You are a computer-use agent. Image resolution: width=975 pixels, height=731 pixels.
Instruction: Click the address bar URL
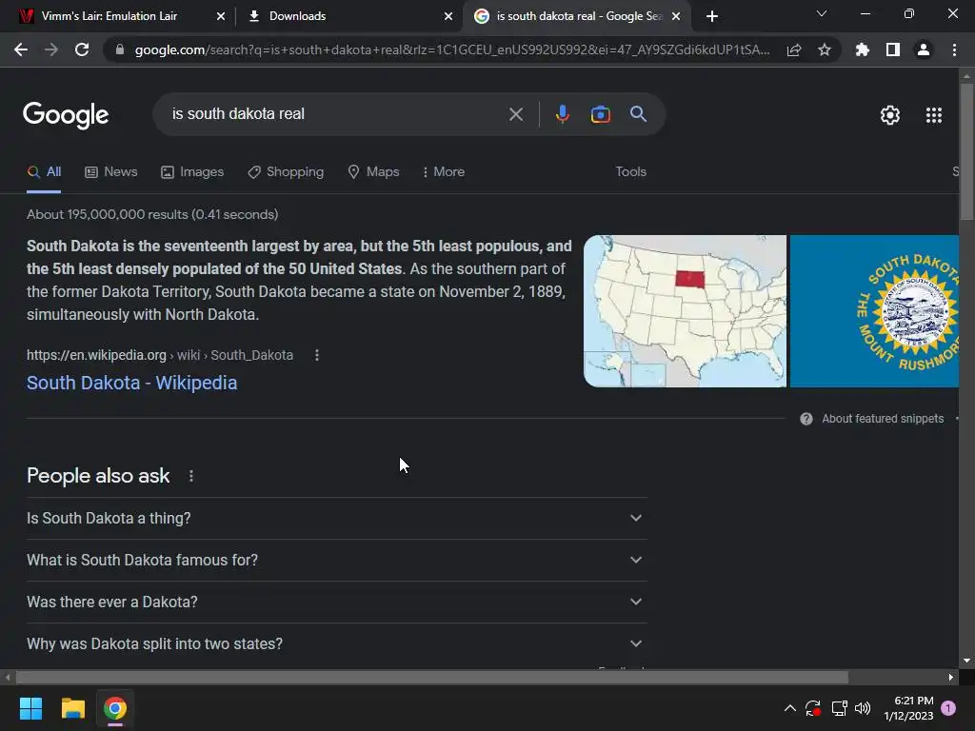click(x=452, y=49)
